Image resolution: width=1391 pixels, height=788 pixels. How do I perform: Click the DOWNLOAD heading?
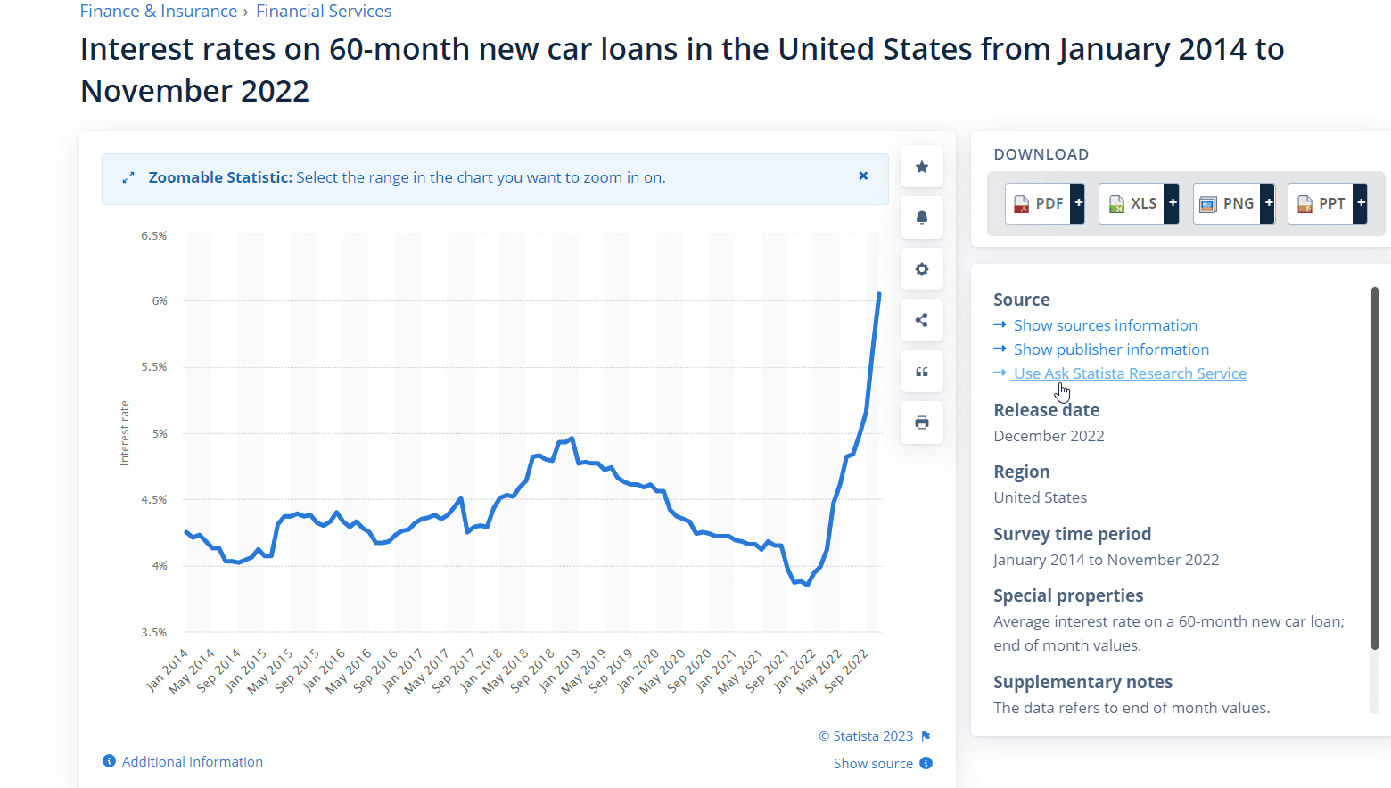click(1041, 154)
